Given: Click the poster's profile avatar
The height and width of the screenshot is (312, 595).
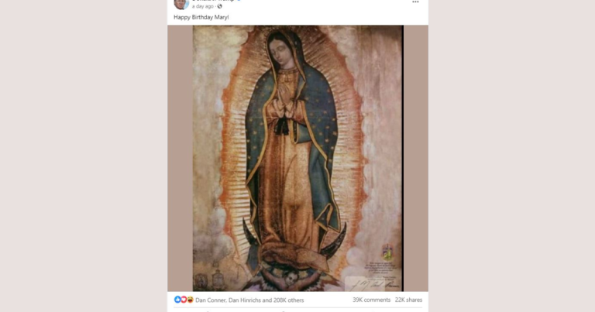Looking at the screenshot, I should (x=181, y=3).
